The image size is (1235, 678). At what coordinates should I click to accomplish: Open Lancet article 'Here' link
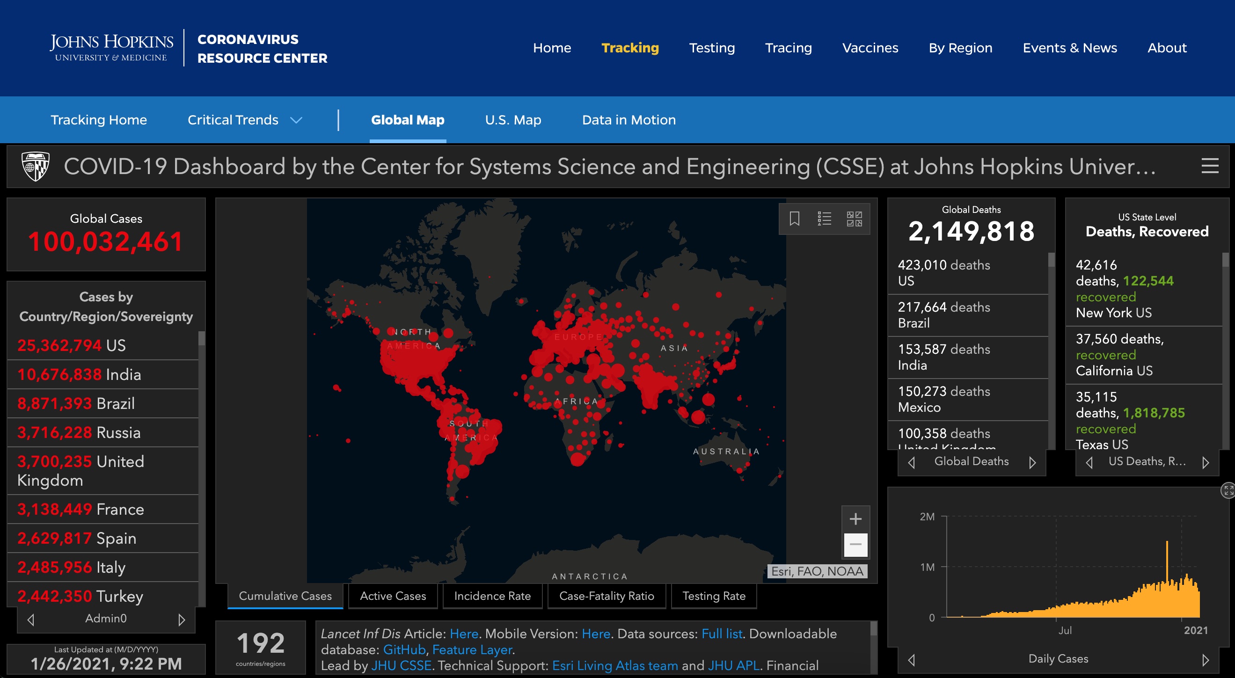tap(464, 634)
